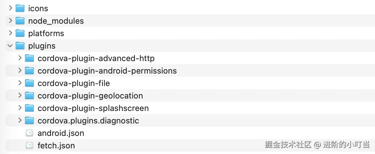Screen dimensions: 375x154
Task: Select the android.json file name
Action: coord(61,133)
